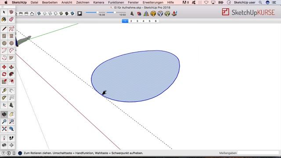Activate the Push/Pull tool
281x158 pixels.
pos(11,67)
